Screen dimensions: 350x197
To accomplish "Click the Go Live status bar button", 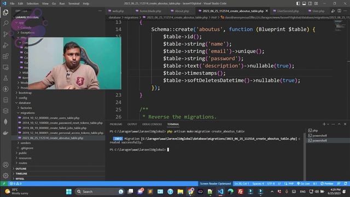I will point(304,184).
